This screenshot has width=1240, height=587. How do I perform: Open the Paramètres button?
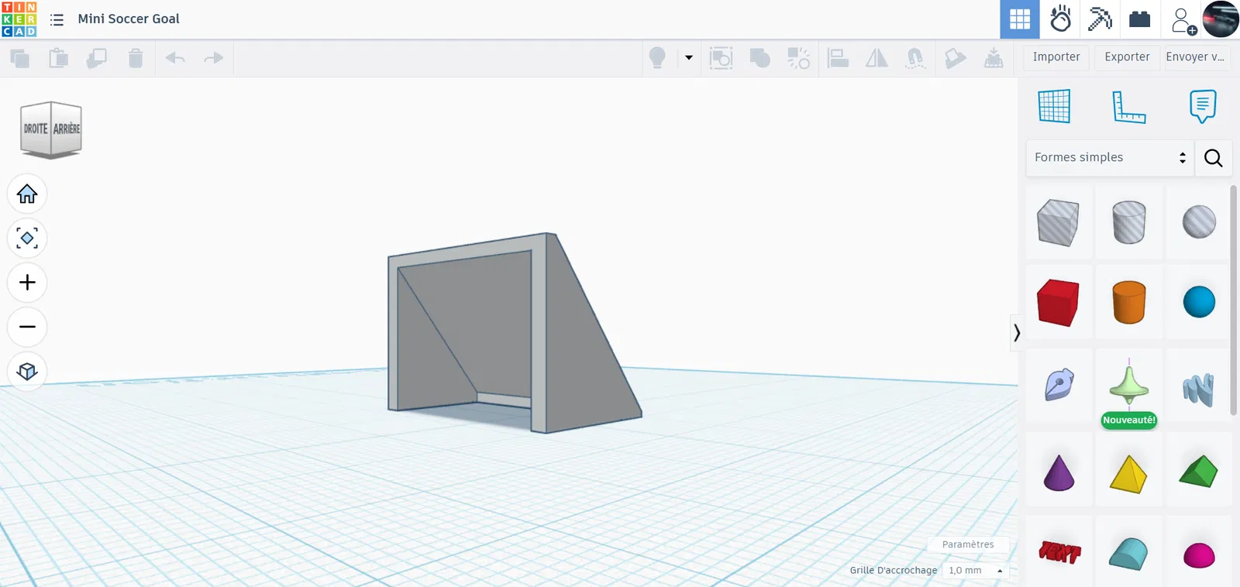pyautogui.click(x=968, y=544)
